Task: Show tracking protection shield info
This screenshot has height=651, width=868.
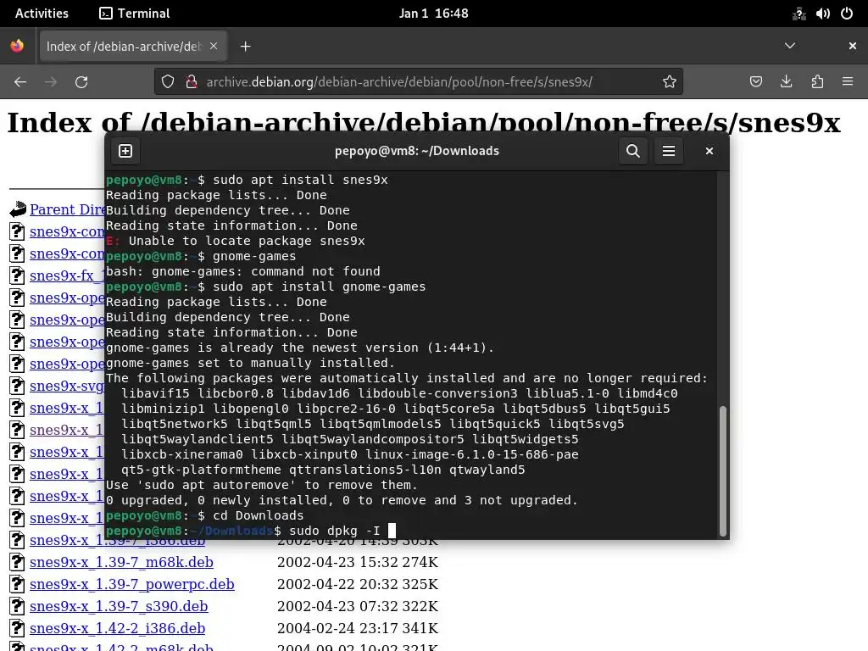Action: pyautogui.click(x=168, y=82)
